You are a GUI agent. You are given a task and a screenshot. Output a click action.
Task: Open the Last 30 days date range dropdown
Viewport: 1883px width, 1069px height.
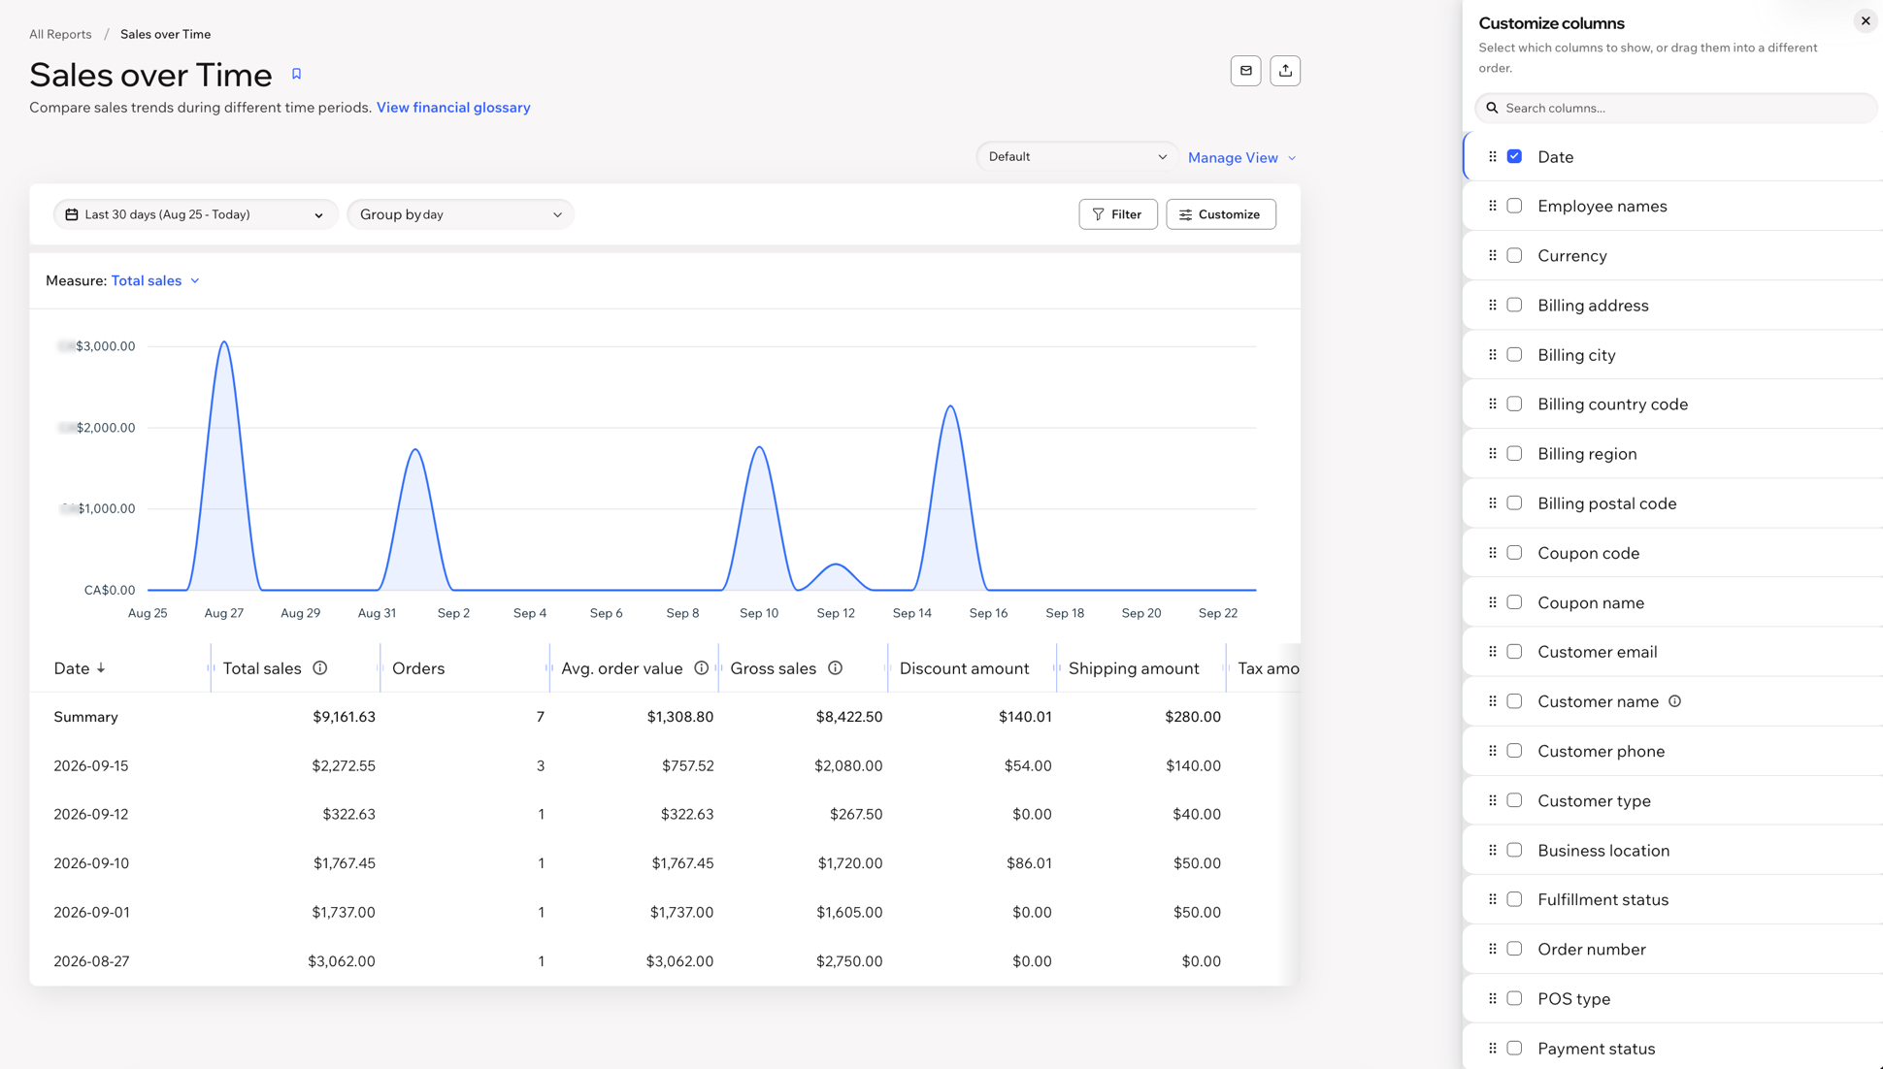tap(195, 214)
